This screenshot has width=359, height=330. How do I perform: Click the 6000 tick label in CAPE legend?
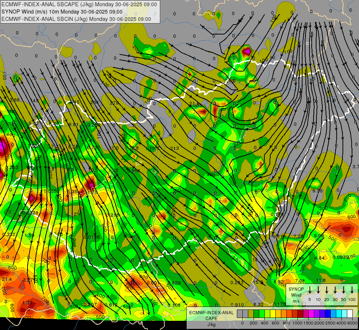(352, 323)
